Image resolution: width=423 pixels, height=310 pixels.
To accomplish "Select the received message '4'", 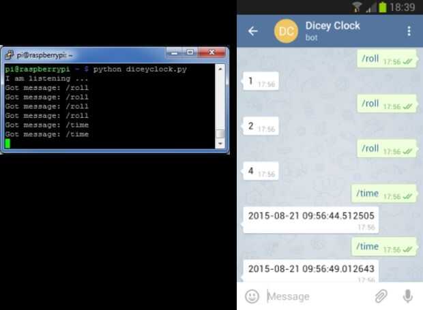I will click(261, 171).
